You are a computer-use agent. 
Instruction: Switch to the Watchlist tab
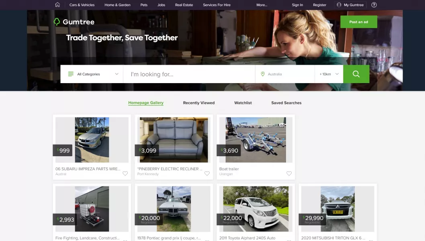point(243,103)
